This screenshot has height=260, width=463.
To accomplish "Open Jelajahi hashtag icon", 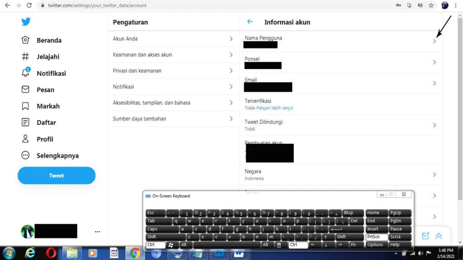I will [25, 56].
